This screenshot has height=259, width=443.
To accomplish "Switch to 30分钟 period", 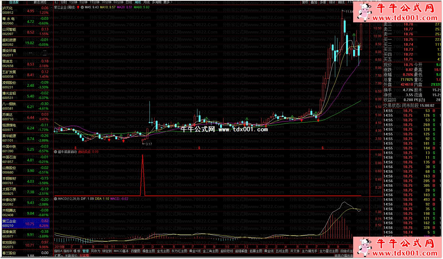I will click(x=107, y=2).
